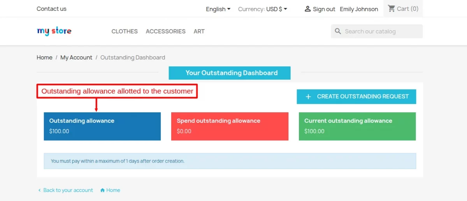This screenshot has width=467, height=201.
Task: Click the my store logo
Action: [x=54, y=31]
